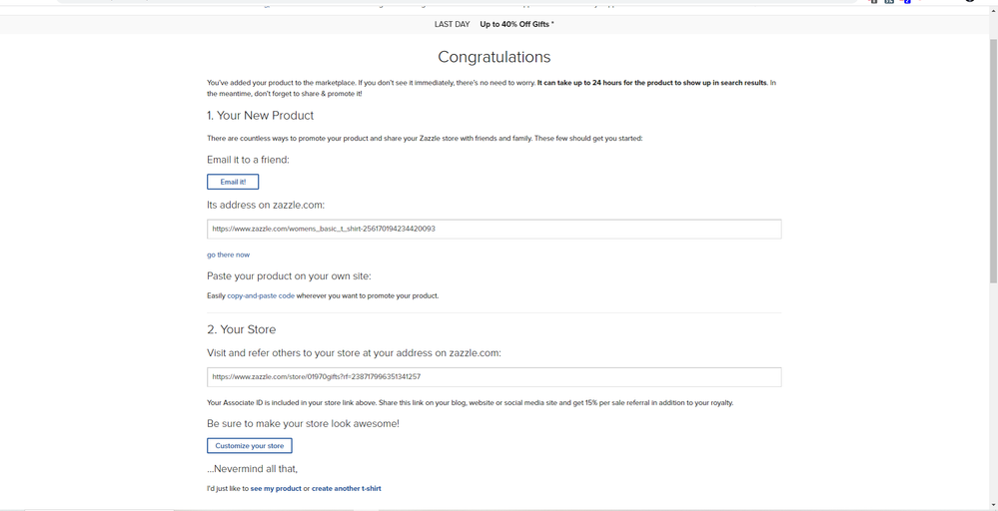Click the ...Nevermind all that, text
The image size is (998, 511).
[x=252, y=469]
